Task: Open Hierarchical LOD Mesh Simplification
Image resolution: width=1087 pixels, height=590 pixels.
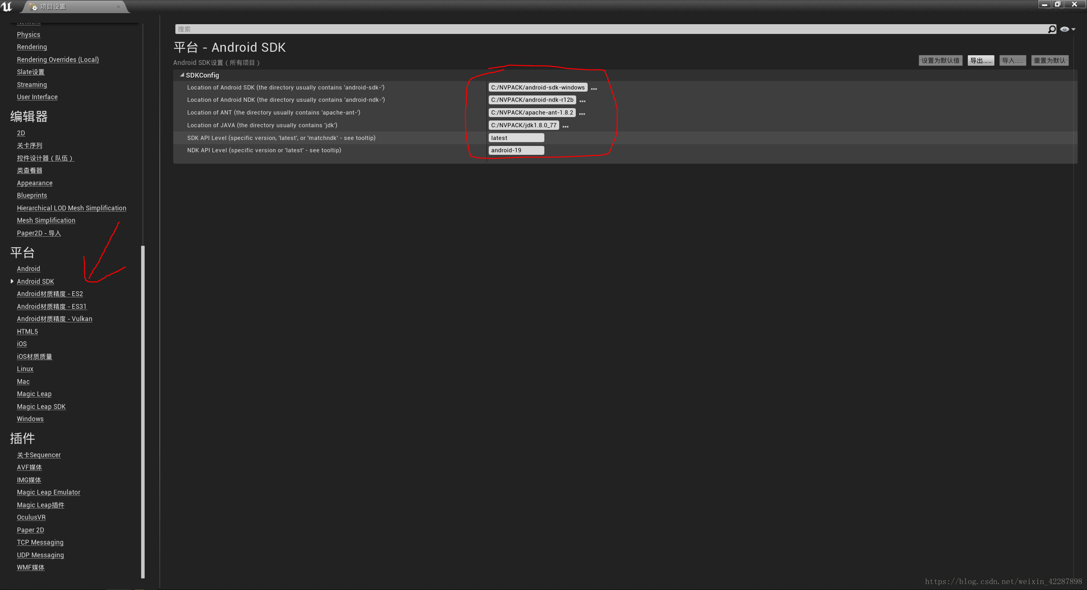Action: click(x=72, y=208)
